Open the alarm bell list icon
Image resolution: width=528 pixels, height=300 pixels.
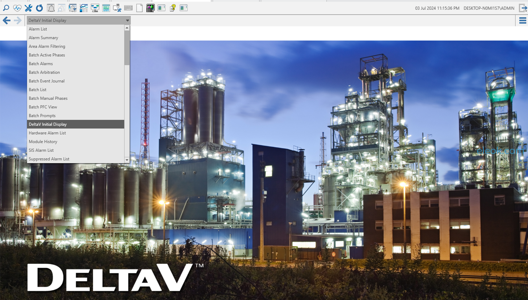click(51, 8)
